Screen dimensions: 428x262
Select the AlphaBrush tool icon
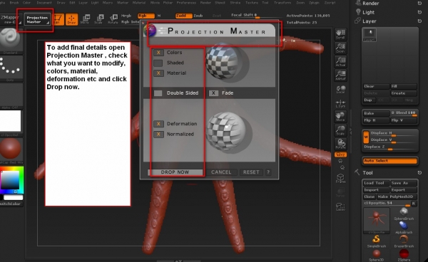(x=404, y=227)
